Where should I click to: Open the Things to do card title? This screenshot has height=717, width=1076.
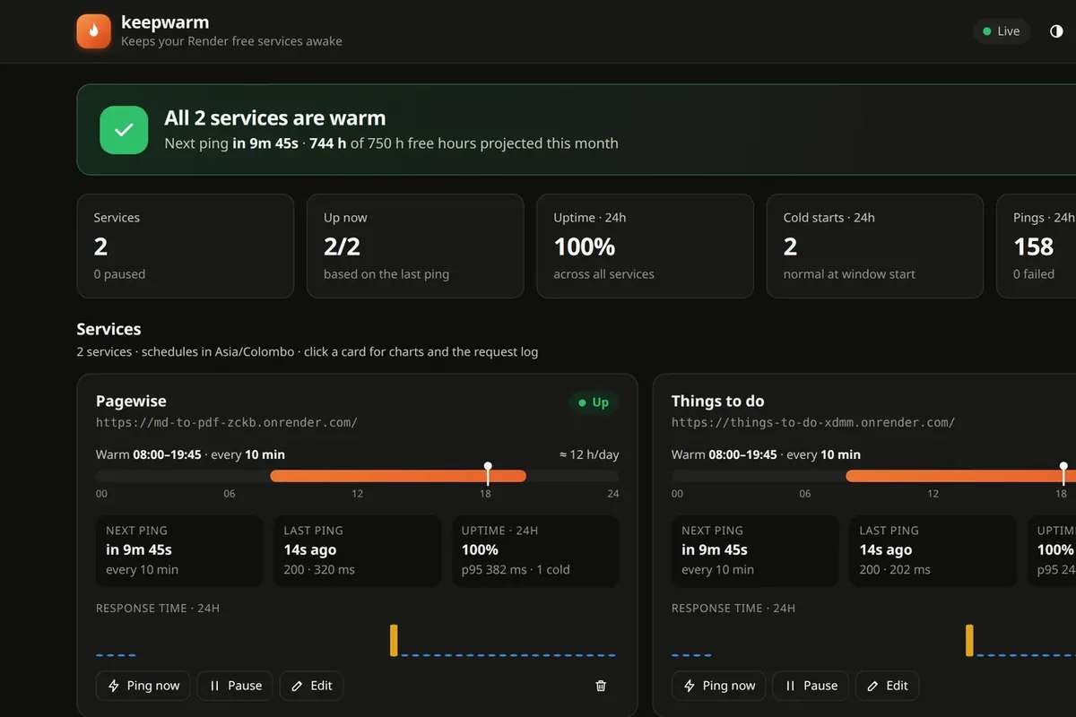pyautogui.click(x=718, y=401)
